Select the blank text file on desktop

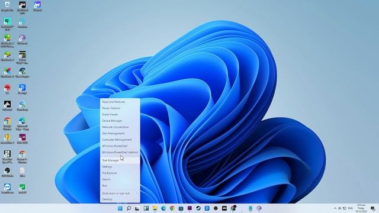tap(23, 172)
